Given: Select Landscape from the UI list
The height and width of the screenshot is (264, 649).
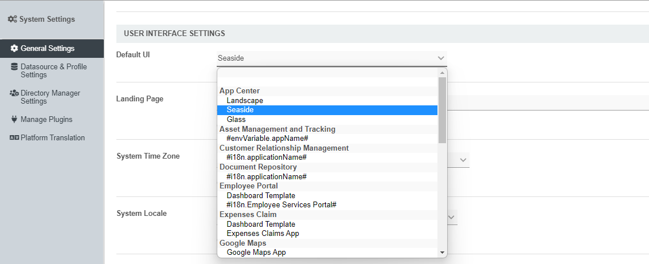Looking at the screenshot, I should tap(245, 101).
